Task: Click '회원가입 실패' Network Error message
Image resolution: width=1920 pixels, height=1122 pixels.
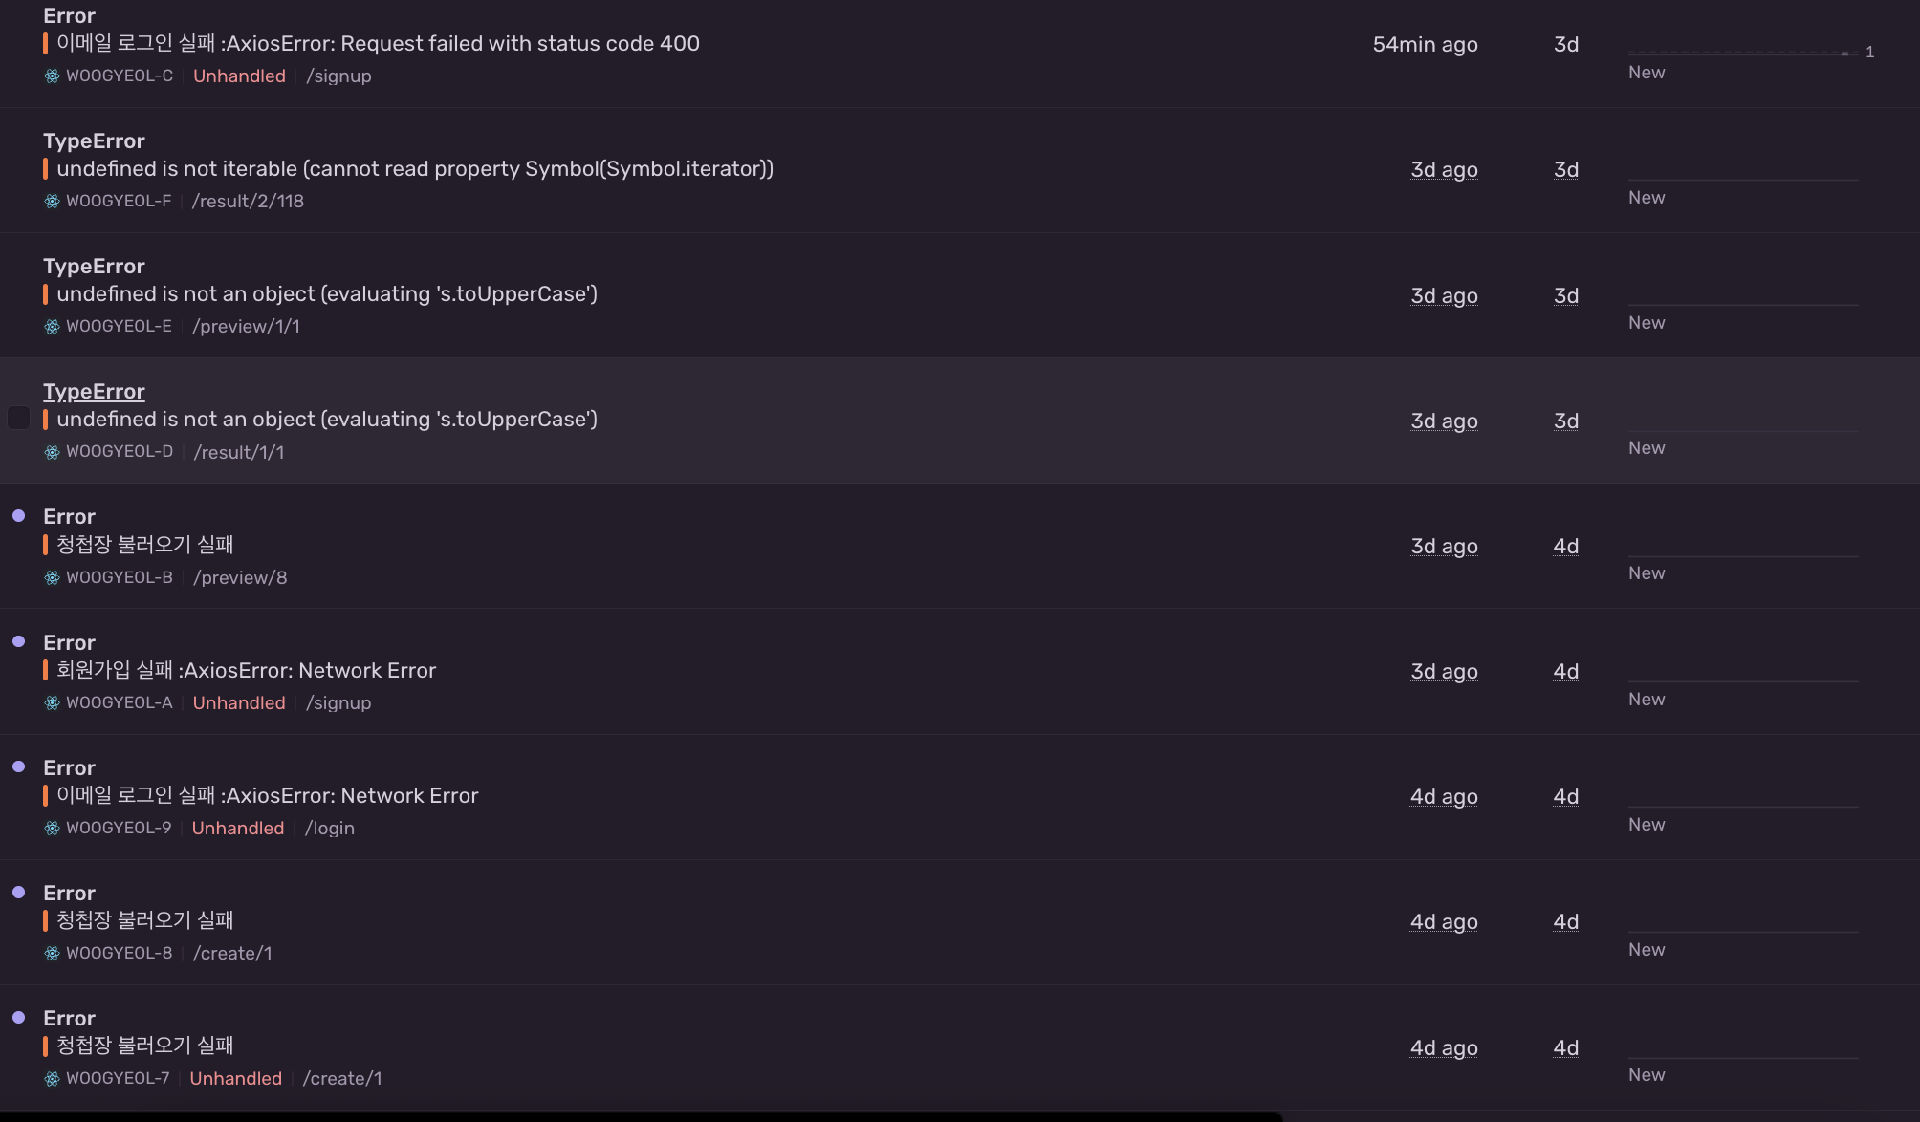Action: tap(246, 671)
